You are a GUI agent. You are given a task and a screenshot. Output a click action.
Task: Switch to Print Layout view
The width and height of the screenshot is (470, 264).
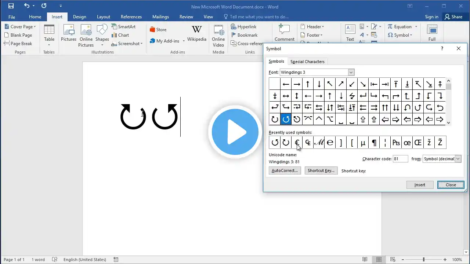379,260
